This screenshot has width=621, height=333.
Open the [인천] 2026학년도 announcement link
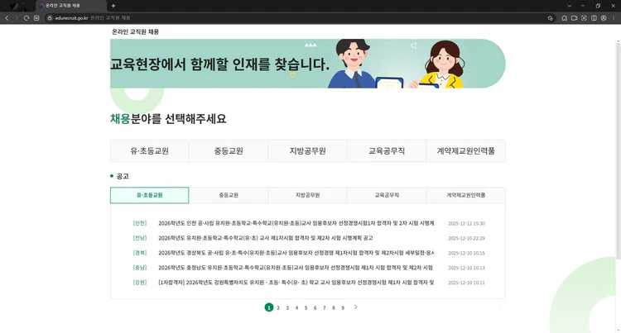pos(295,223)
